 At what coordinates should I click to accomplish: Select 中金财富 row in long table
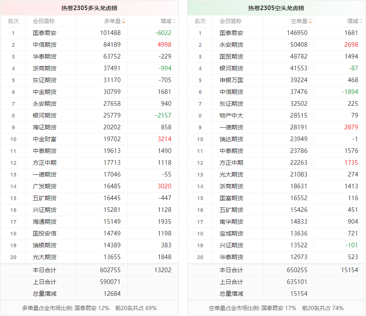44,139
